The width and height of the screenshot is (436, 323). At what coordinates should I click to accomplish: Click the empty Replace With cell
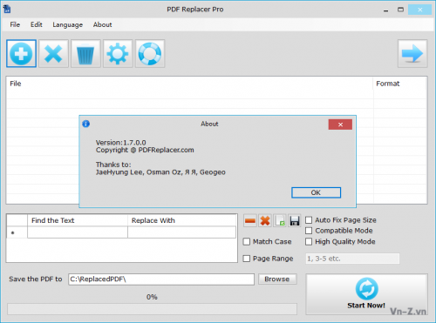[x=181, y=232]
